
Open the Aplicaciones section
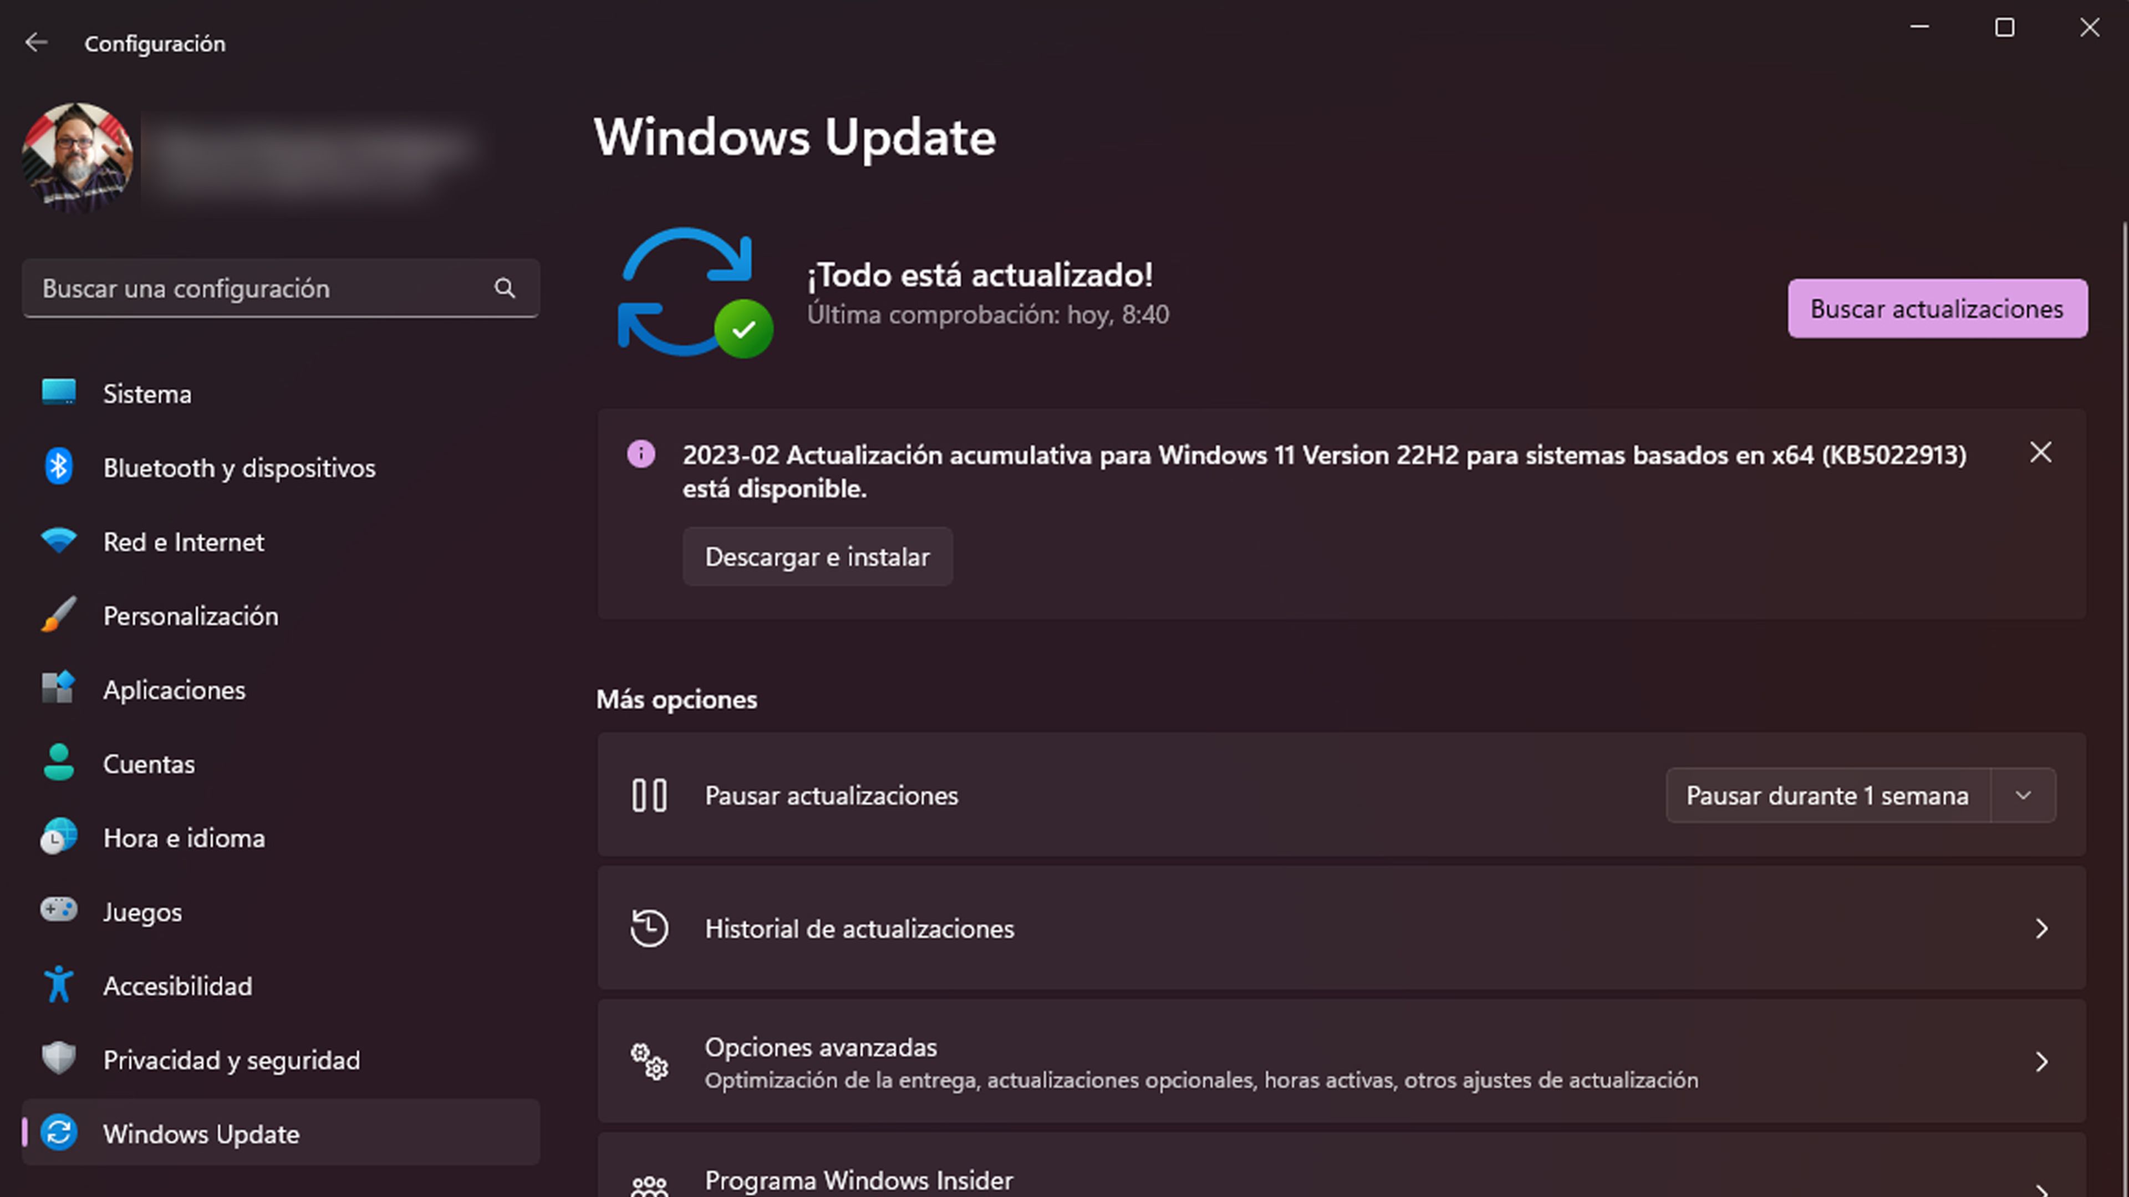coord(281,690)
